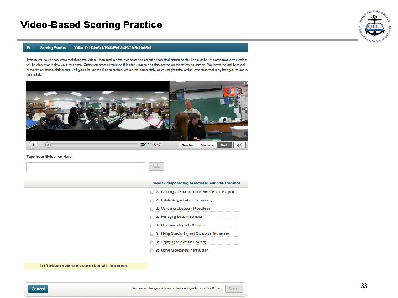This screenshot has height=298, width=398.
Task: Select the Both camera view
Action: [x=224, y=145]
